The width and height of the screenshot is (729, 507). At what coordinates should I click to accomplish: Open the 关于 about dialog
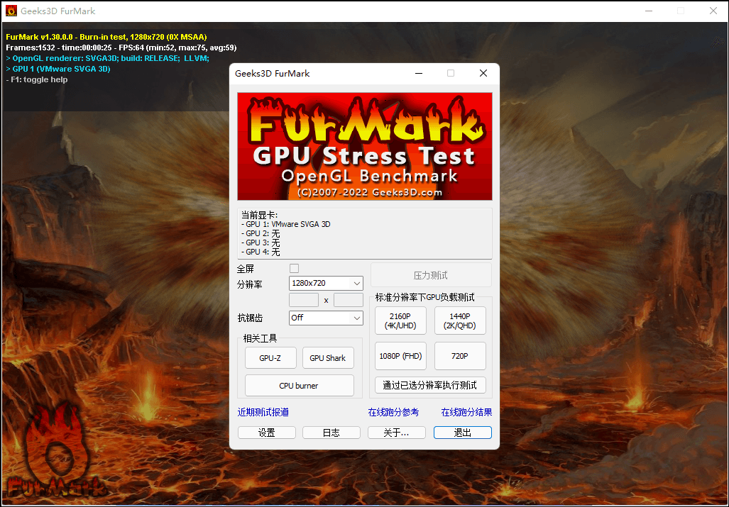396,432
